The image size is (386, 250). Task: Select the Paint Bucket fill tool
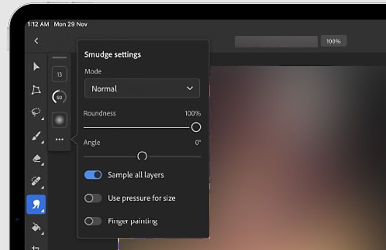[x=36, y=227]
